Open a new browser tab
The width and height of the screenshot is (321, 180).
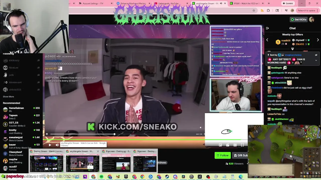point(269,3)
